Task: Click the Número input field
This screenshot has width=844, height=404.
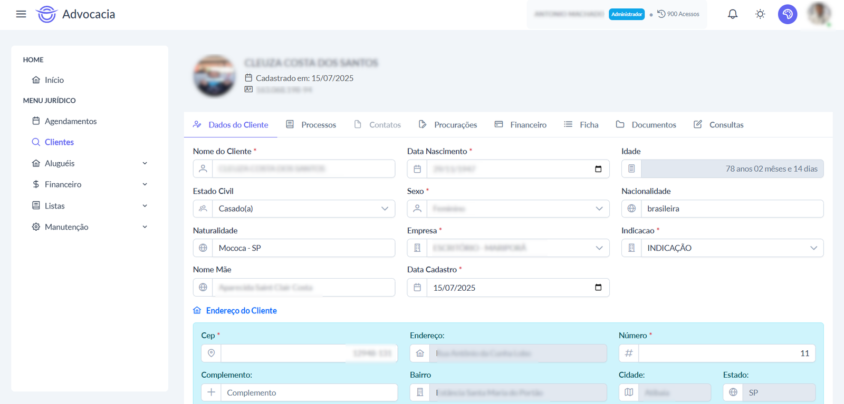Action: [726, 353]
